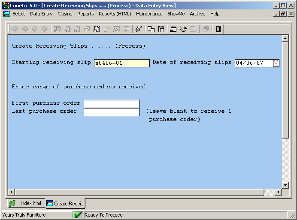
Task: Click the diskette save toolbar icon
Action: click(x=161, y=29)
